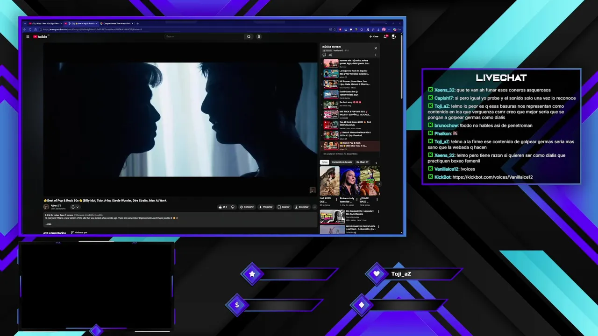Screen dimensions: 598x336
Task: Open options for LAS AVES QUE short
Action: (336, 199)
